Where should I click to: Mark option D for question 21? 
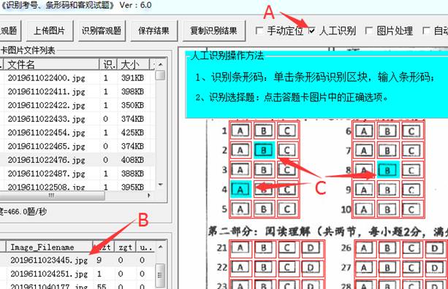point(311,248)
